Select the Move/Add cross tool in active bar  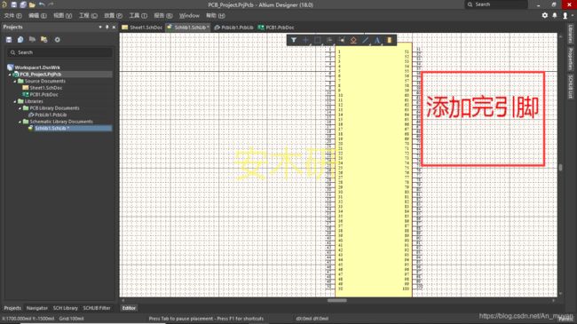(305, 40)
